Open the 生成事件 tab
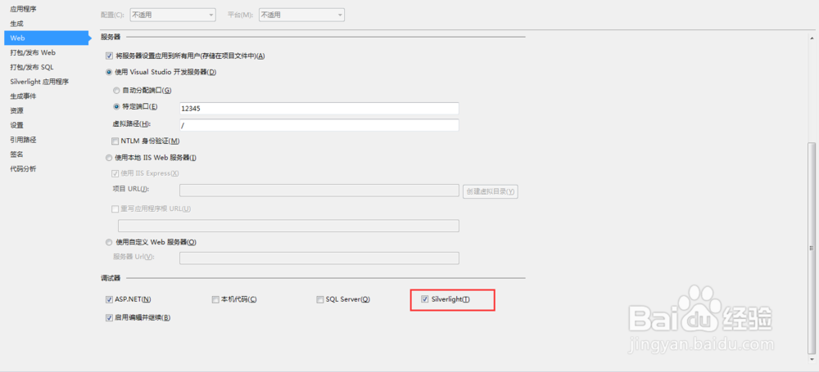819x372 pixels. point(23,96)
